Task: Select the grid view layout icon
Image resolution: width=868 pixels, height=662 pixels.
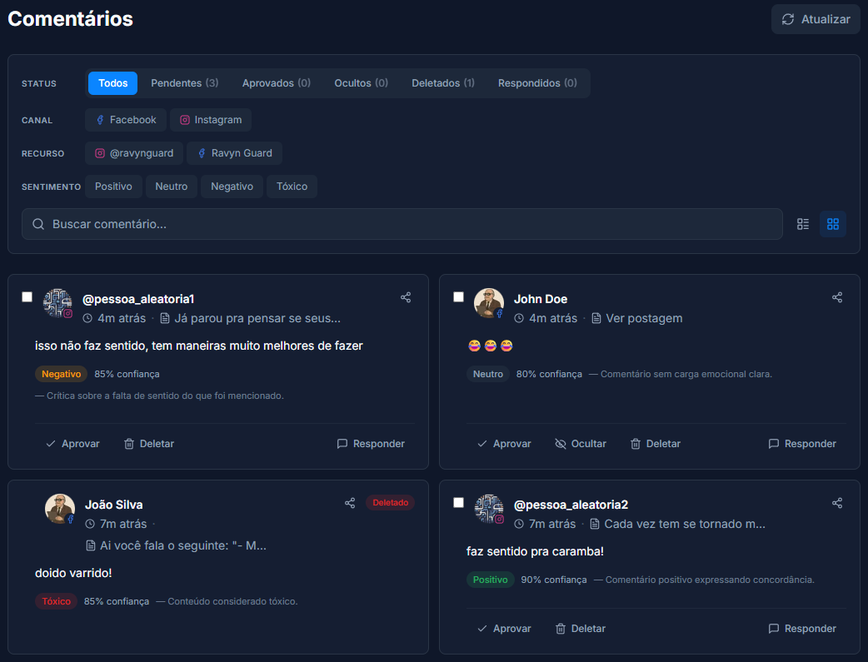Action: coord(832,224)
